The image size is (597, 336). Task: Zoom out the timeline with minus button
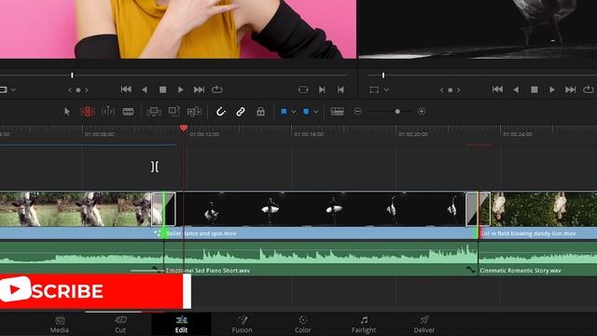(357, 111)
